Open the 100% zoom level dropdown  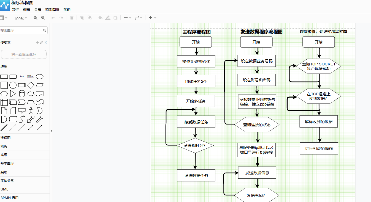20,18
